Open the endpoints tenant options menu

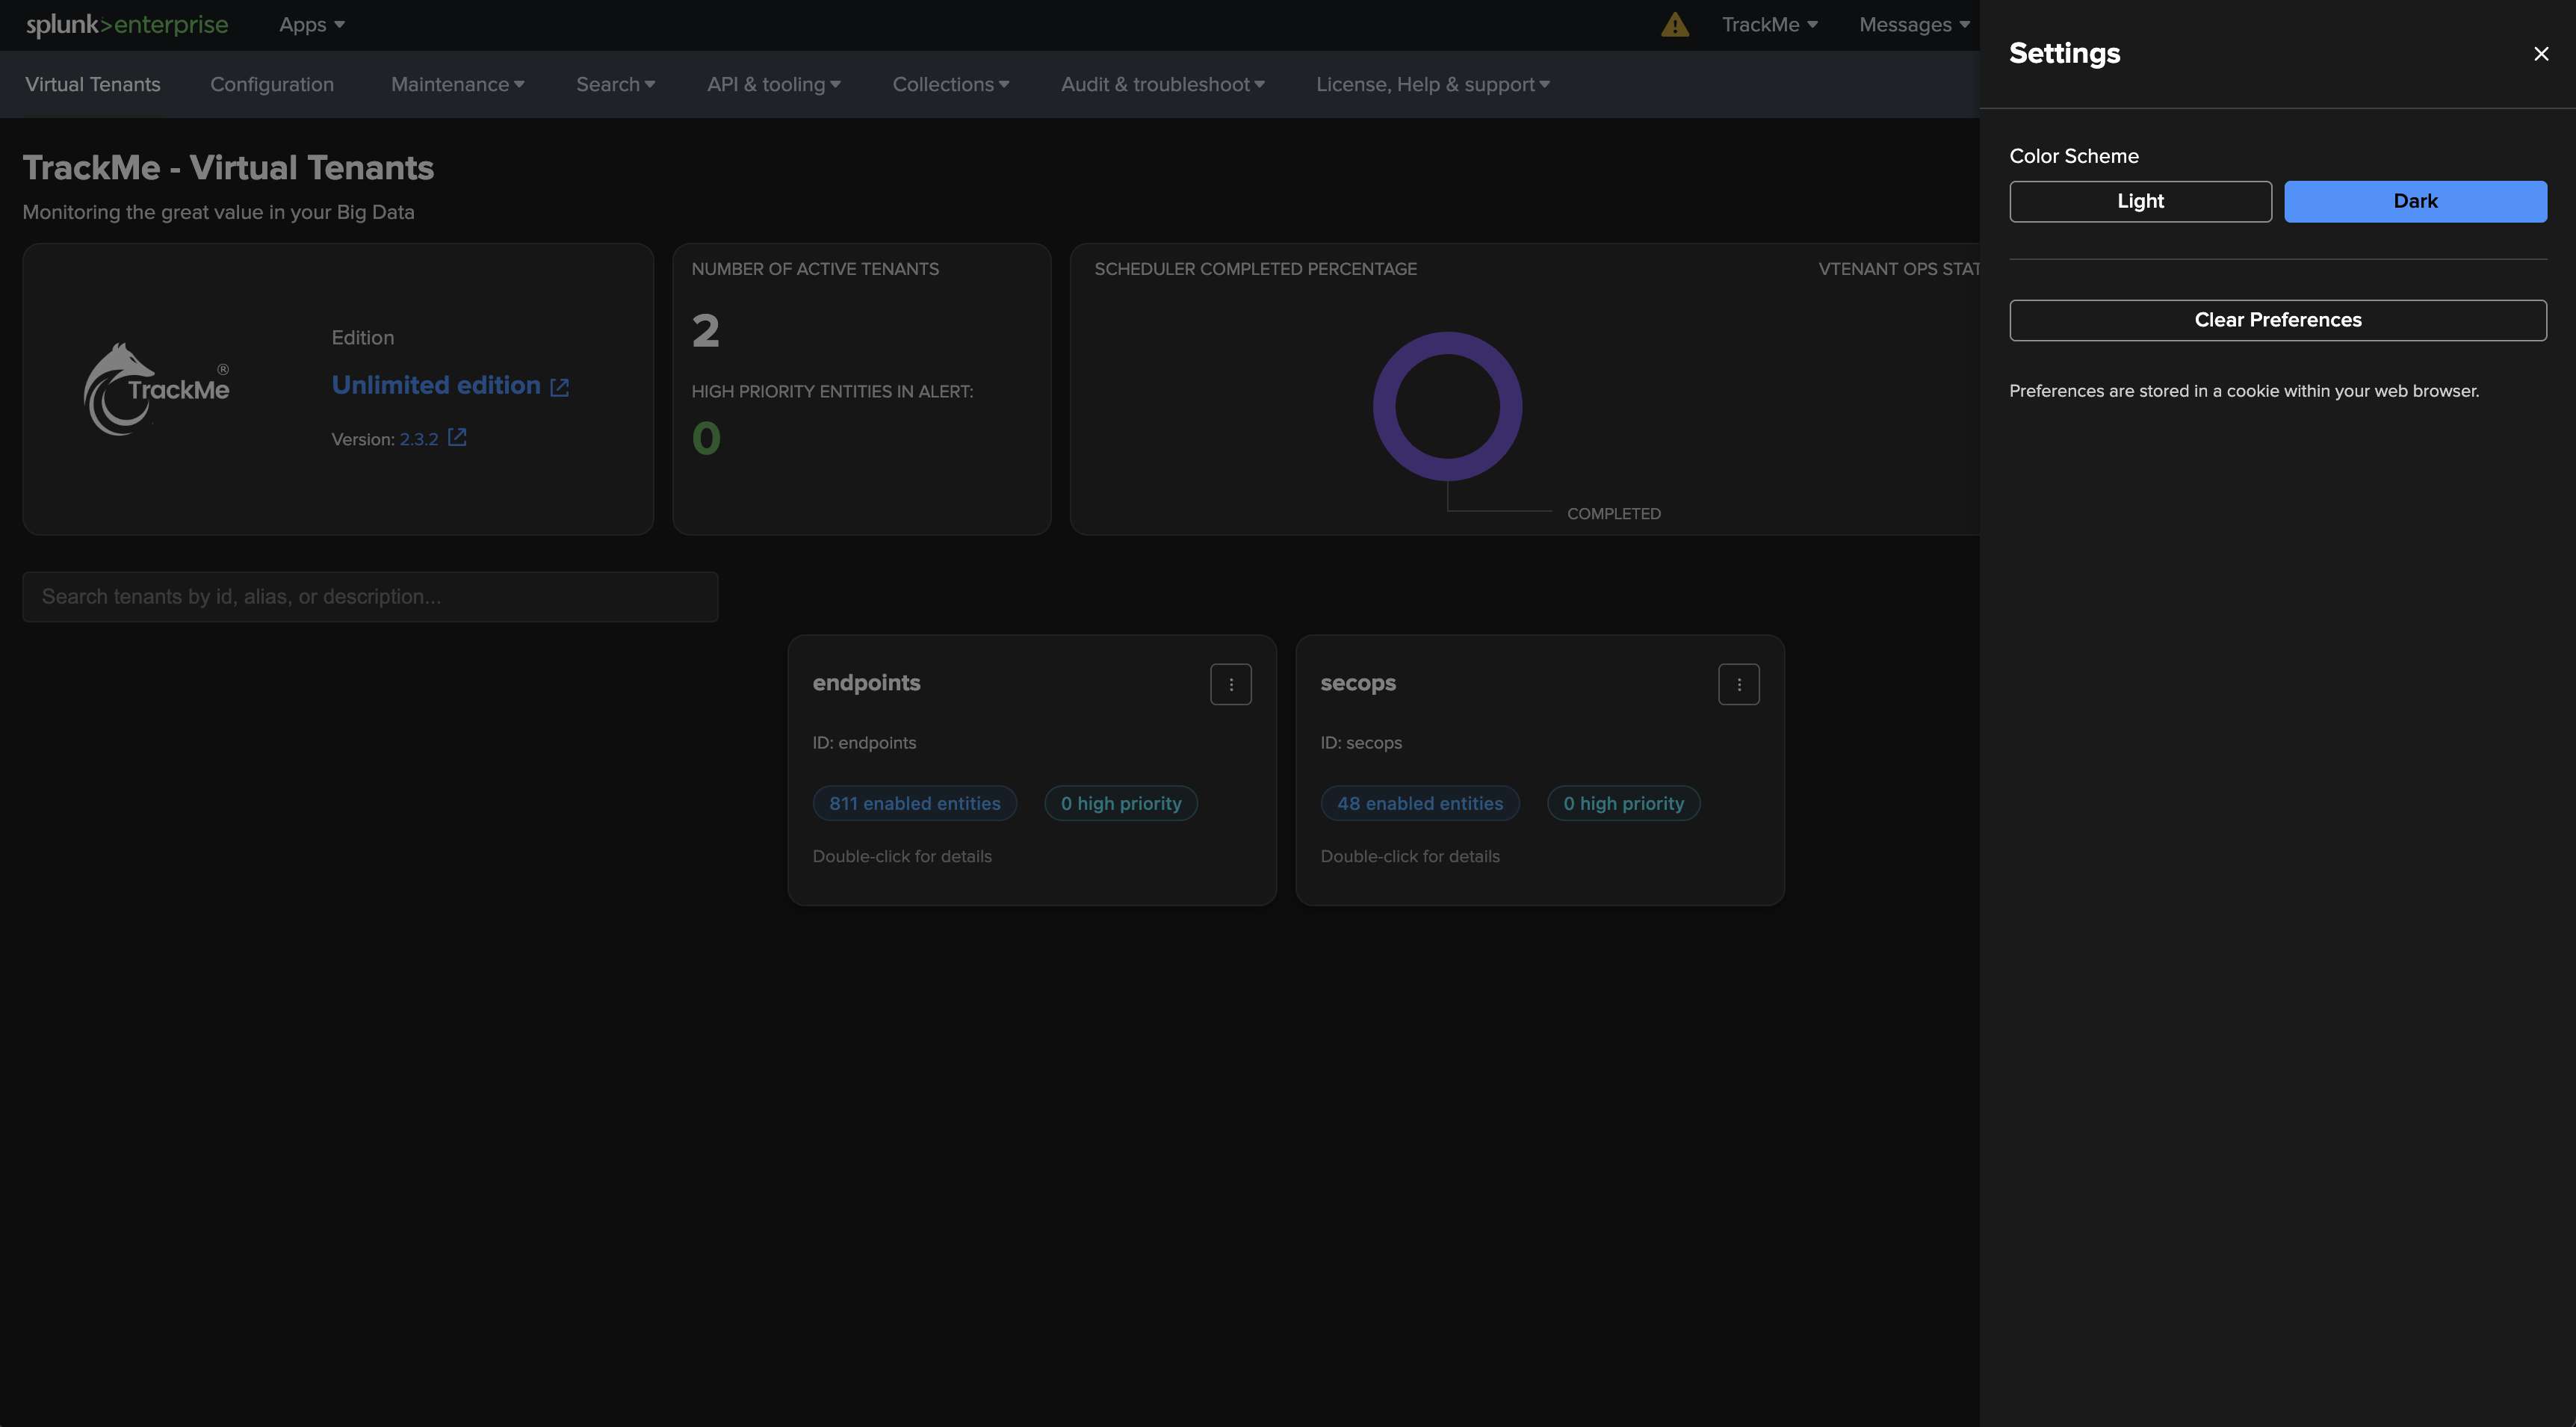tap(1231, 685)
